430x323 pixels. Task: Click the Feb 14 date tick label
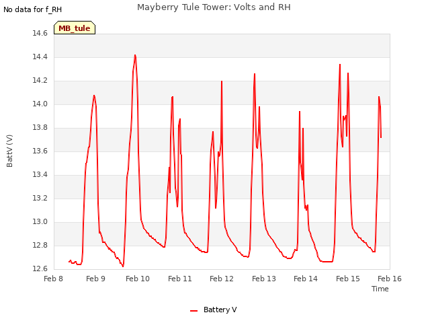(306, 279)
